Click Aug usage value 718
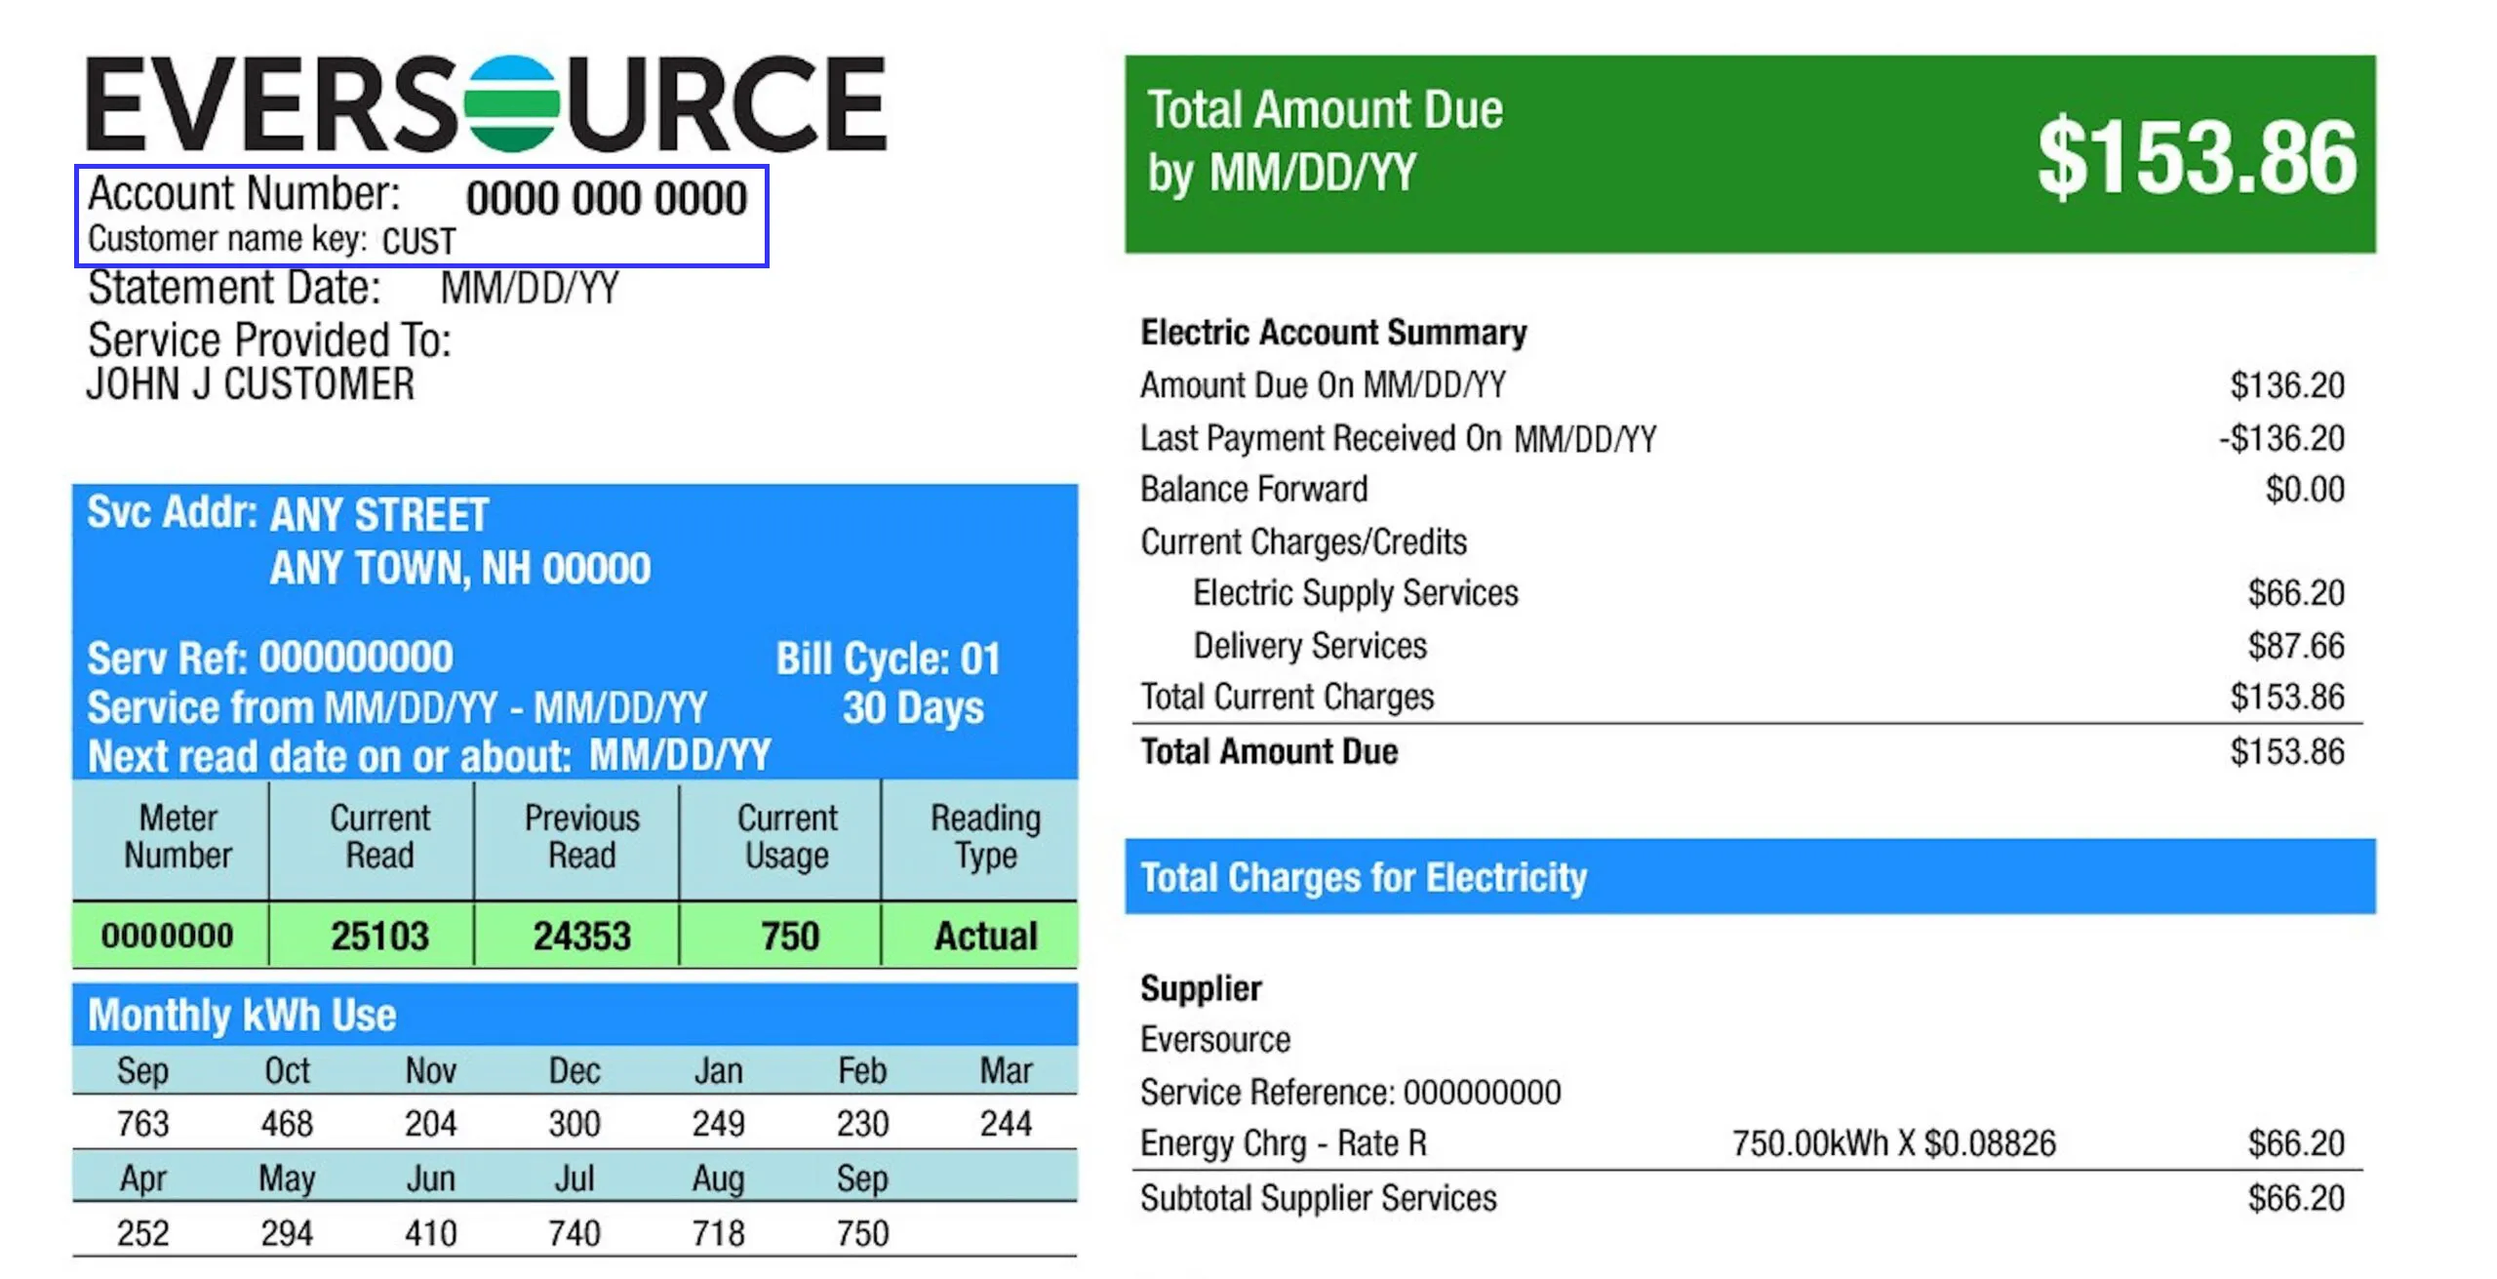The height and width of the screenshot is (1279, 2497). coord(719,1234)
